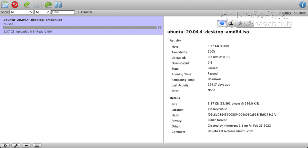Click the resume button beside progress bar
The height and width of the screenshot is (148, 308).
(160, 27)
